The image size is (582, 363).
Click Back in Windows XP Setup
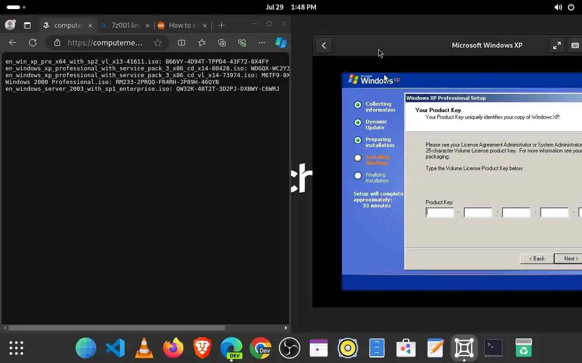pos(537,259)
